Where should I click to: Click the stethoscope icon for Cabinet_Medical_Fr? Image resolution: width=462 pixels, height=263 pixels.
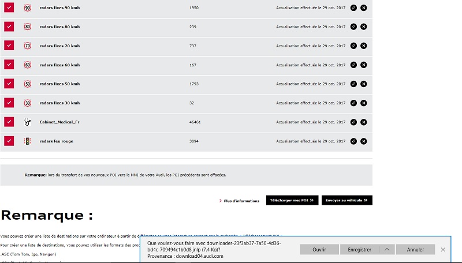pos(27,122)
